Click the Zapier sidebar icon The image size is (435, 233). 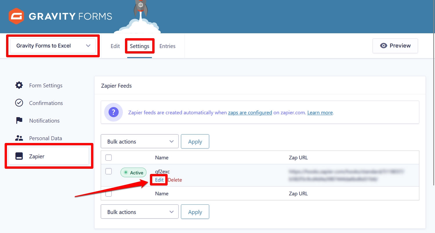(x=19, y=156)
